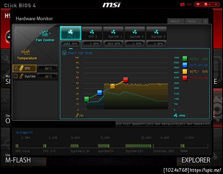223x174 pixels.
Task: Select the CPU 2 fan tab
Action: (x=92, y=33)
